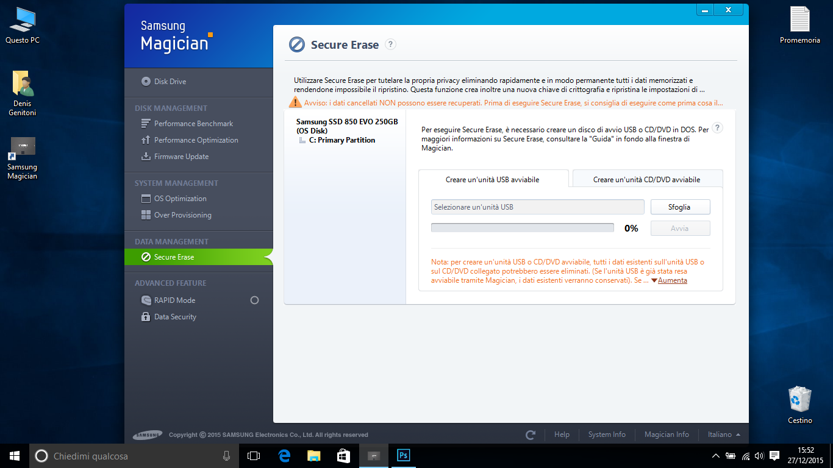
Task: Open the Windows Start menu
Action: [x=15, y=456]
